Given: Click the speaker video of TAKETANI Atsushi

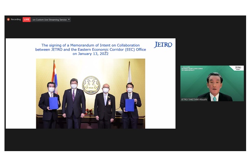Looking at the screenshot, I should [212, 83].
